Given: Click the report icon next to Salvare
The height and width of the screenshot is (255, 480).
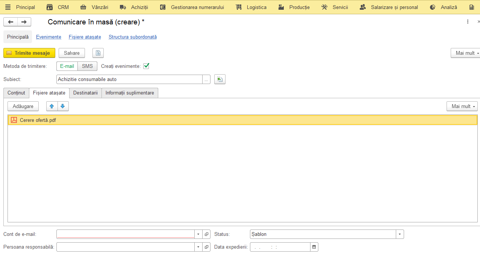Looking at the screenshot, I should [98, 53].
